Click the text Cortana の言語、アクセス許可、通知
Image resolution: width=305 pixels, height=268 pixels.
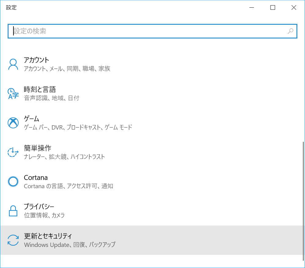click(68, 186)
